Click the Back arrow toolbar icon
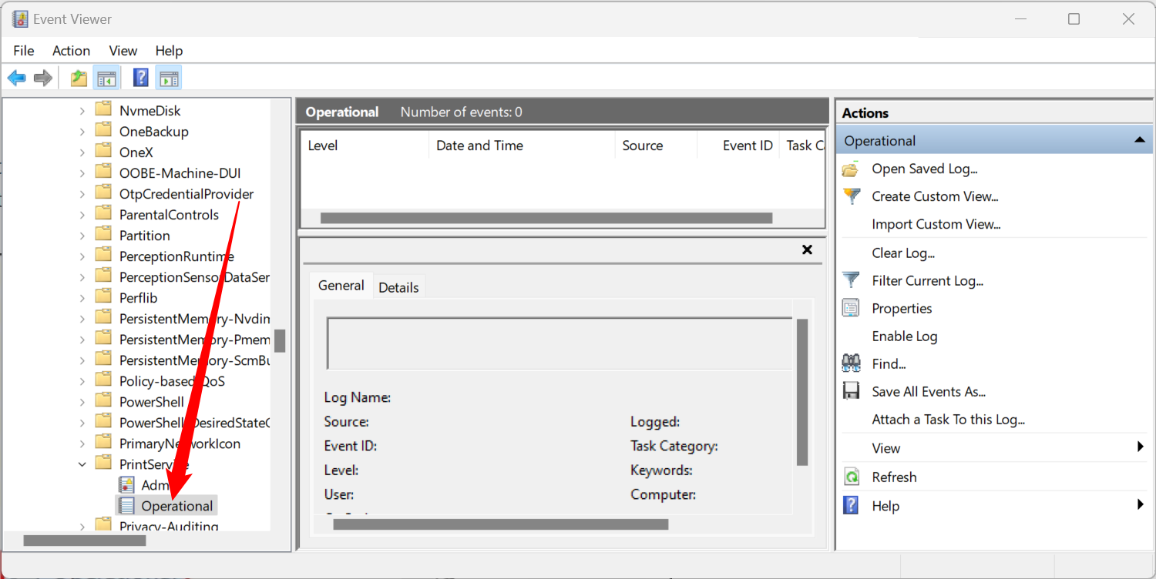The height and width of the screenshot is (579, 1156). pyautogui.click(x=17, y=78)
